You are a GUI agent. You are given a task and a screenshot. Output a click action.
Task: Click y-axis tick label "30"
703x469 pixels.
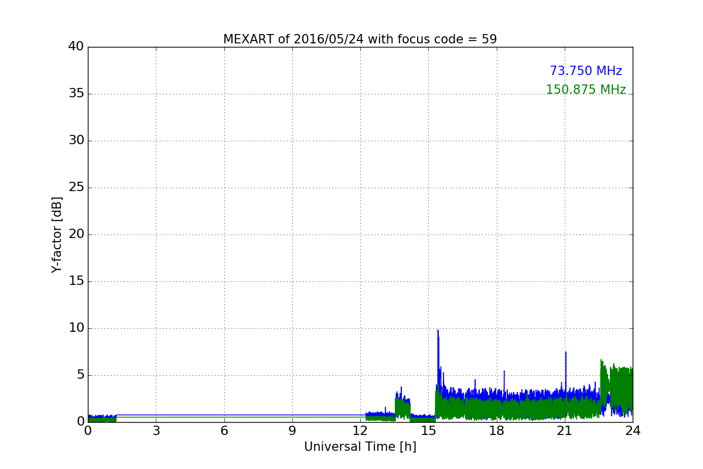tap(76, 141)
